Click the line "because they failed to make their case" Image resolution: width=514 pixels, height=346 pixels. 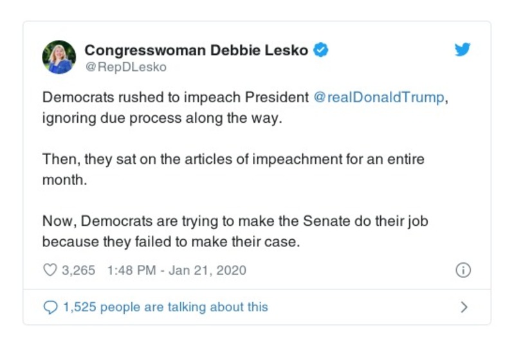171,242
